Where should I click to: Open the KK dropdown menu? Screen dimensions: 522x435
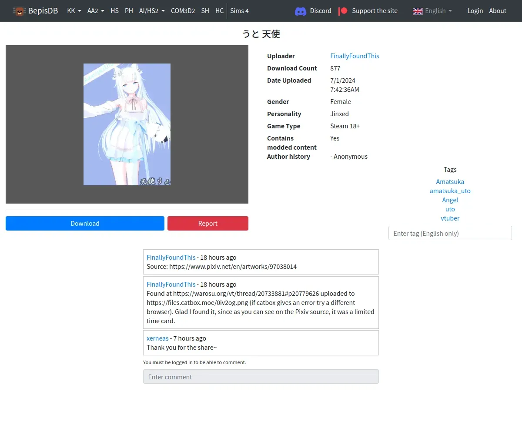click(x=74, y=11)
